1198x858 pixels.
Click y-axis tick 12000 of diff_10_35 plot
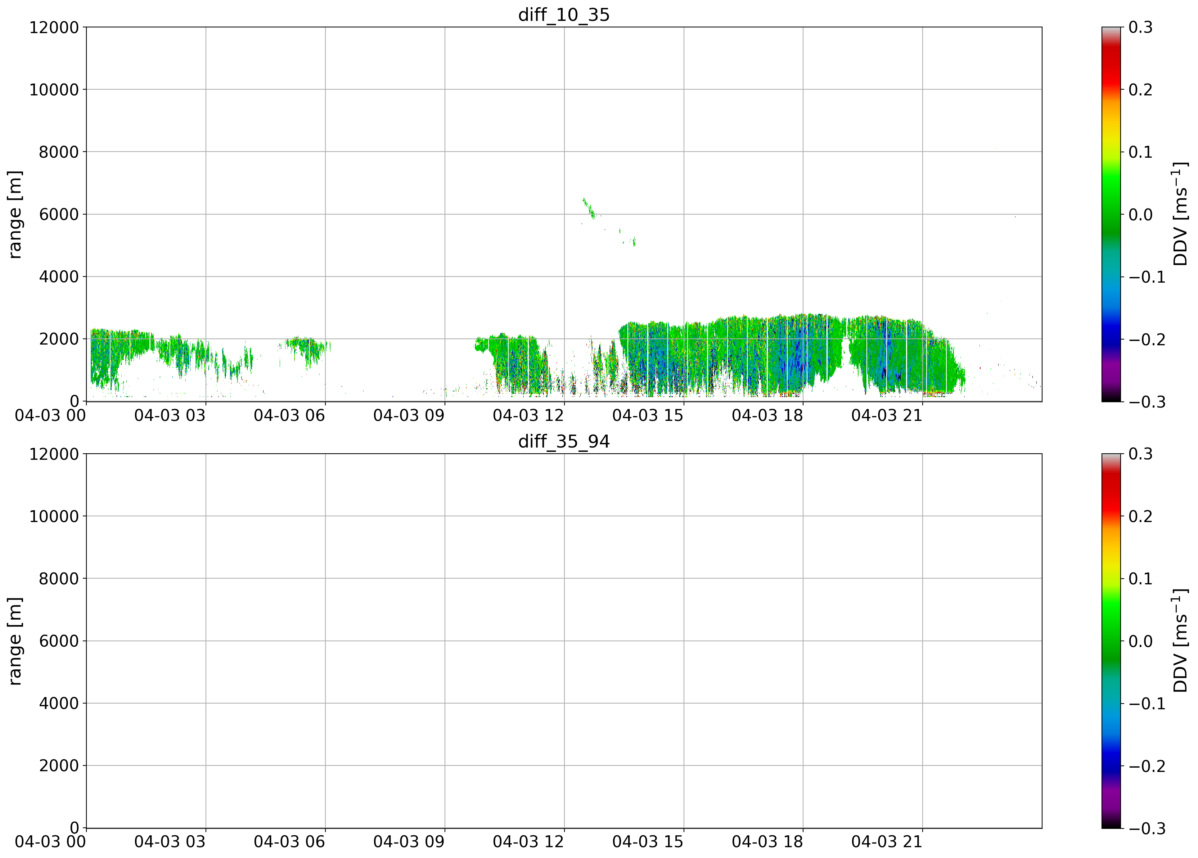[x=54, y=27]
